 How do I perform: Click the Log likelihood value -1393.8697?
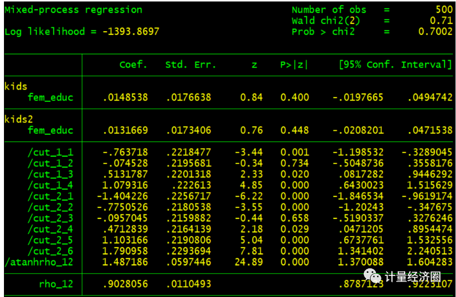pyautogui.click(x=131, y=32)
